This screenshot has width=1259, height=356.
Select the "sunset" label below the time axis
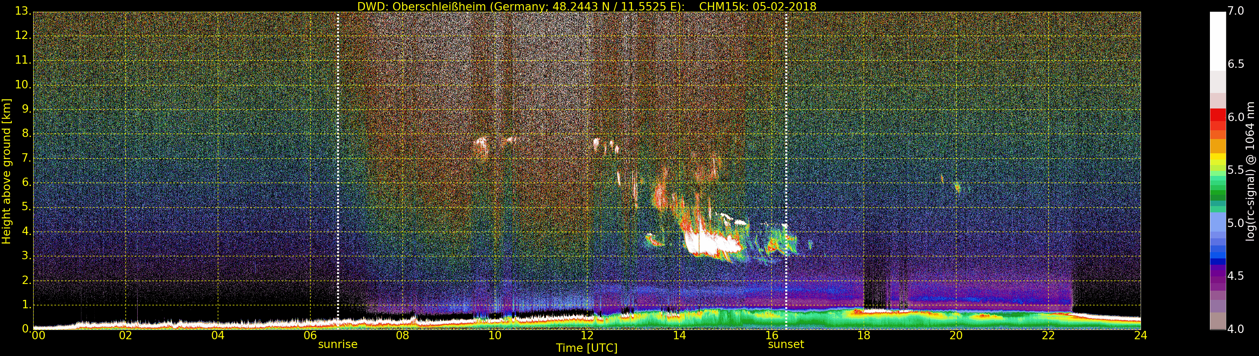pyautogui.click(x=786, y=344)
